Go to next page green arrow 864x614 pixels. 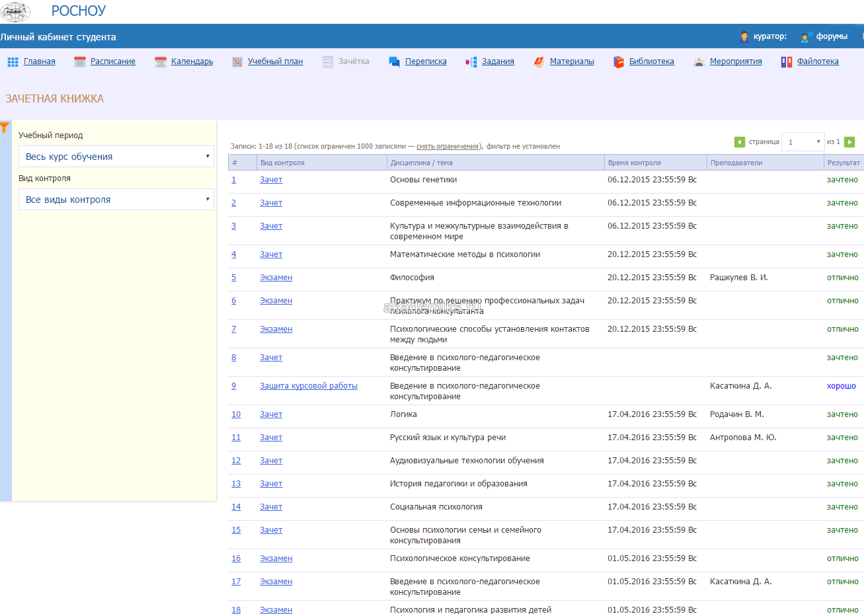tap(849, 142)
